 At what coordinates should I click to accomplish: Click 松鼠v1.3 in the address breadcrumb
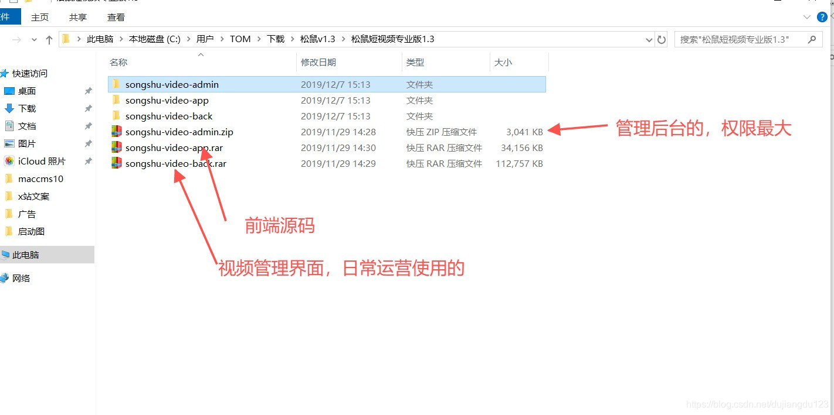point(317,39)
